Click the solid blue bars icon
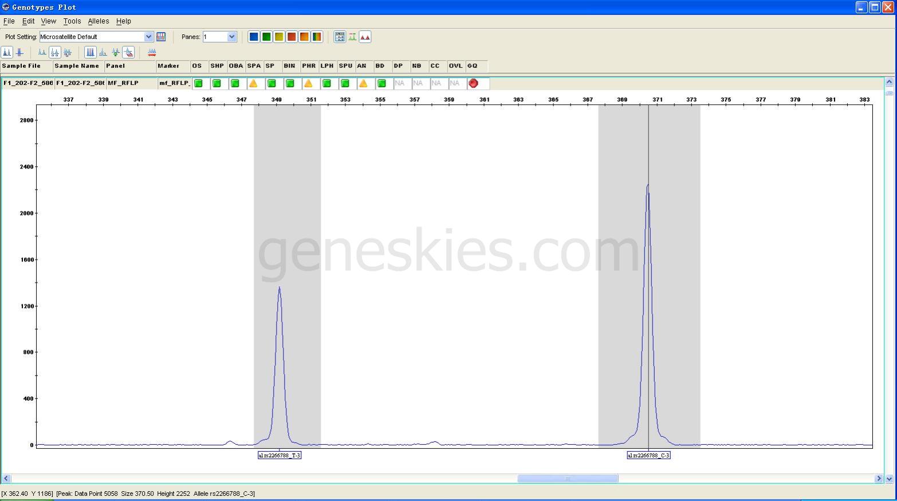Image resolution: width=897 pixels, height=501 pixels. click(x=90, y=52)
